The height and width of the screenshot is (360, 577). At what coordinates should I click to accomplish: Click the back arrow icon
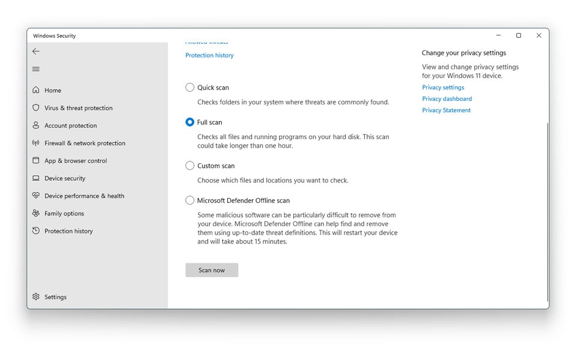tap(35, 52)
